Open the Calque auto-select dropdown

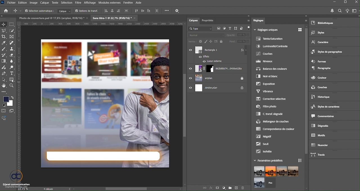tap(64, 11)
